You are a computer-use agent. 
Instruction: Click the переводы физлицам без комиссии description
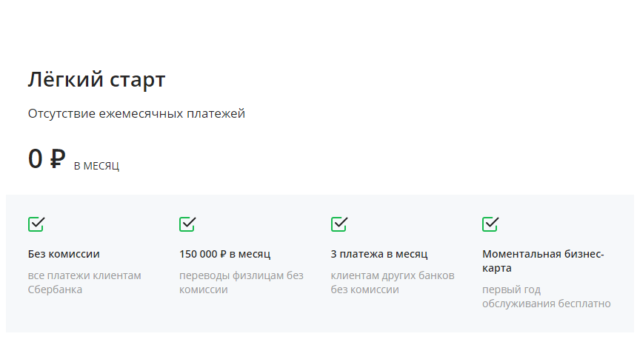pyautogui.click(x=241, y=282)
